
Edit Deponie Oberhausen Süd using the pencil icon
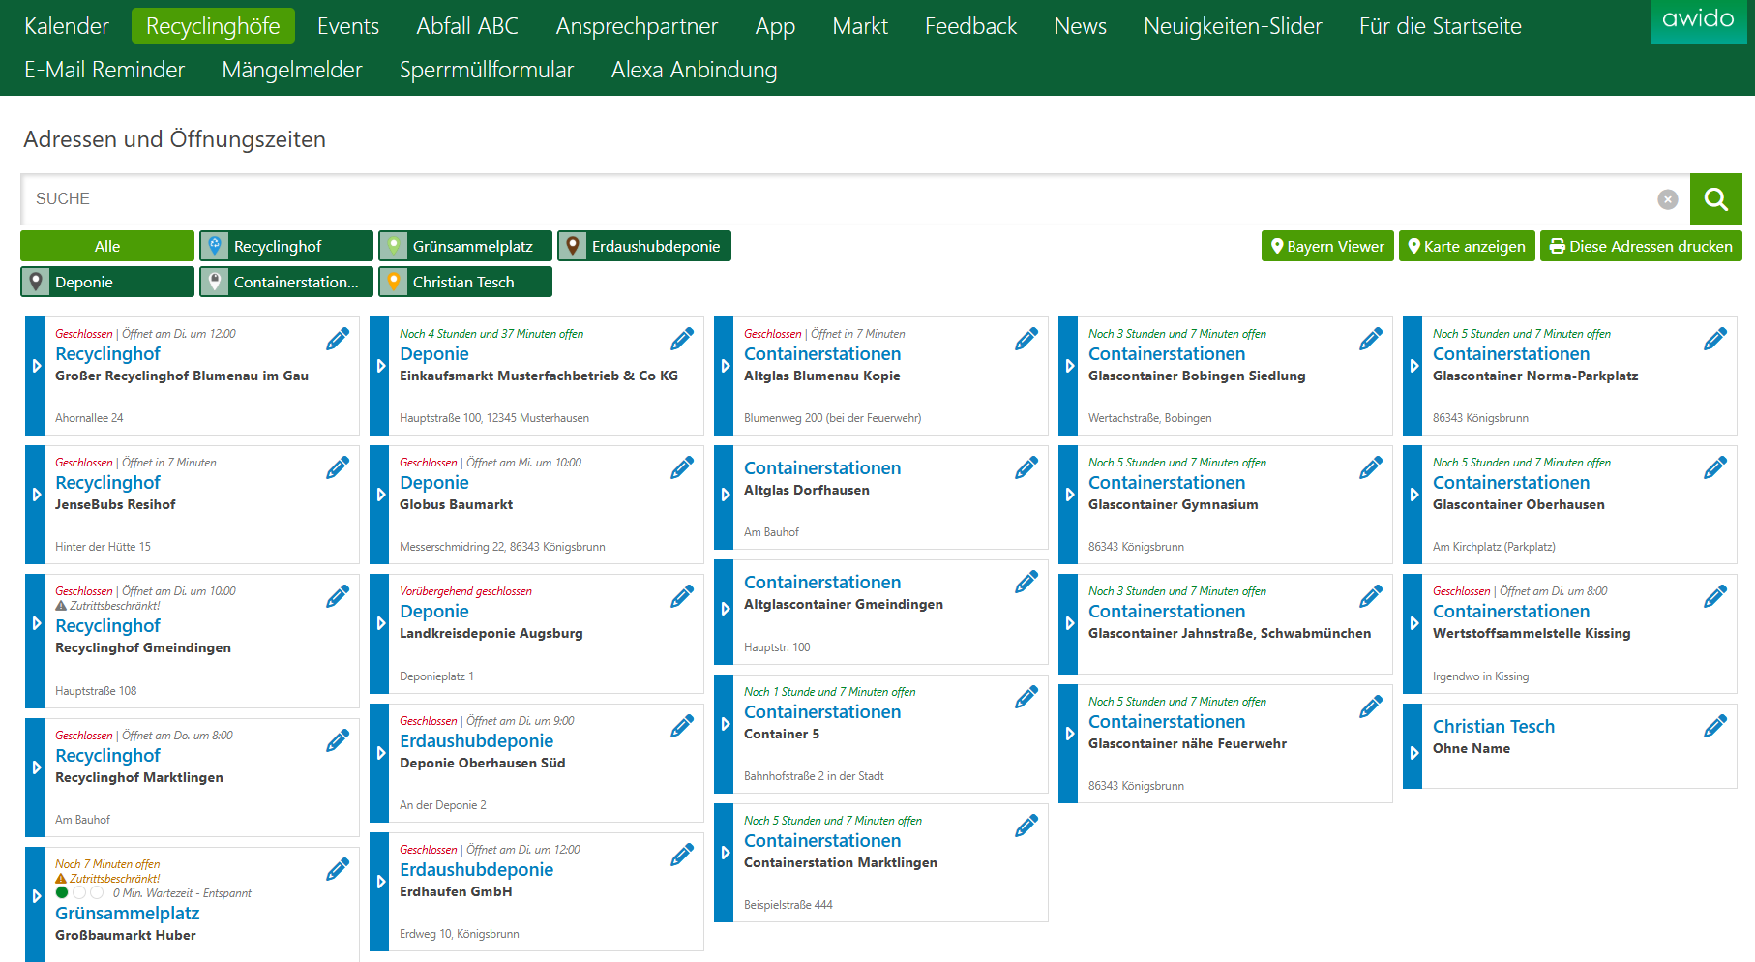coord(682,727)
